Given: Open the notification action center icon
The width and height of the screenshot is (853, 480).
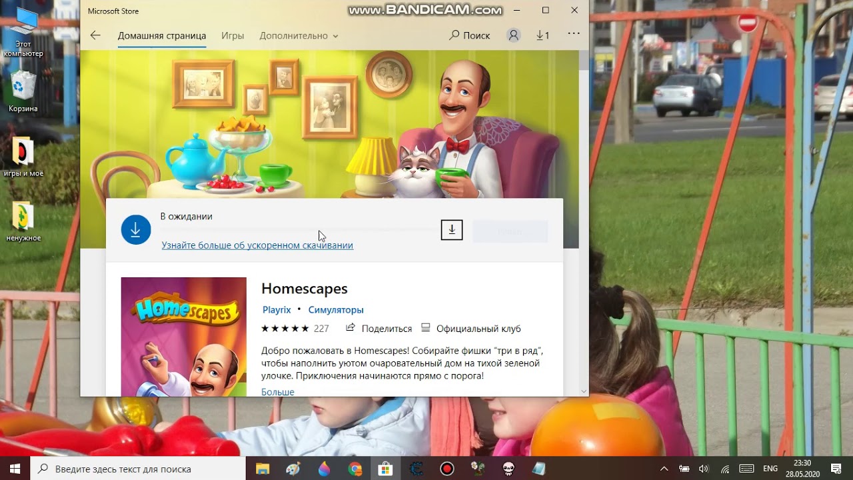Looking at the screenshot, I should [x=836, y=469].
